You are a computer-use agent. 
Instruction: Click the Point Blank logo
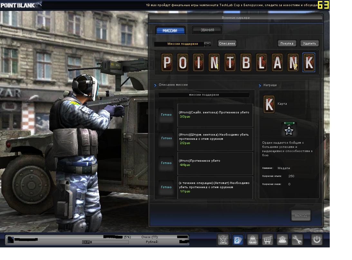coord(21,5)
